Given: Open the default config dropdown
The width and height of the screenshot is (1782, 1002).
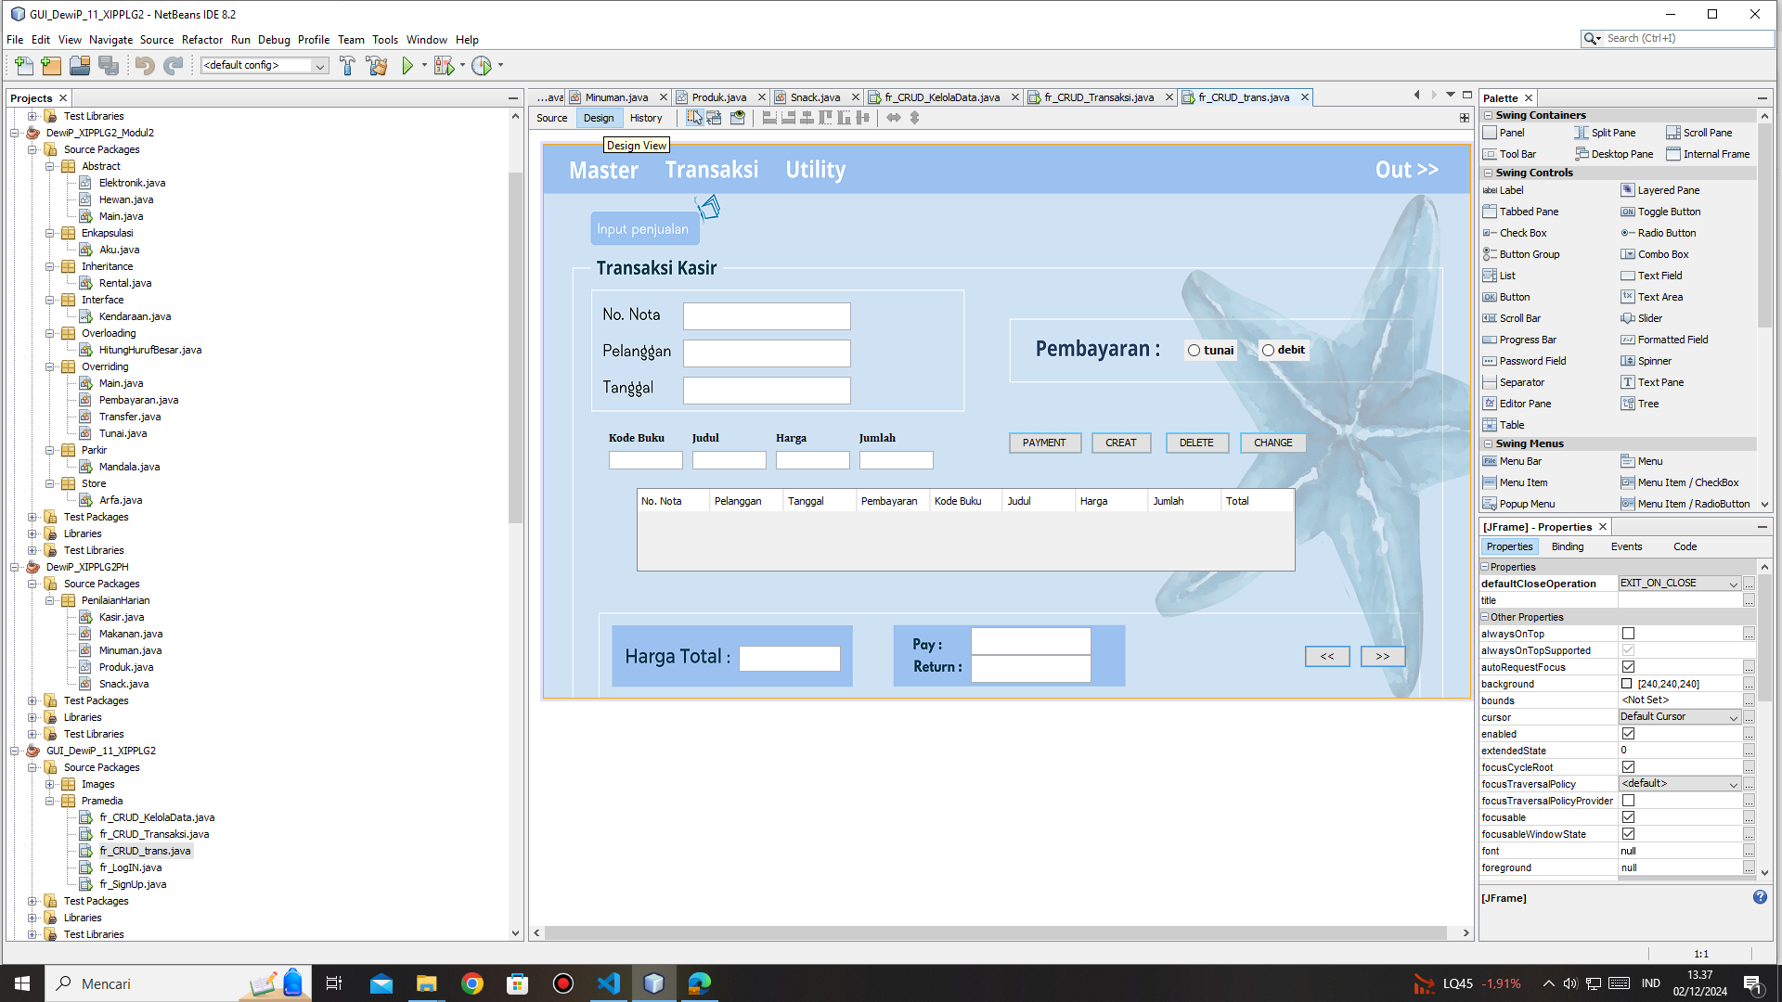Looking at the screenshot, I should (x=320, y=66).
